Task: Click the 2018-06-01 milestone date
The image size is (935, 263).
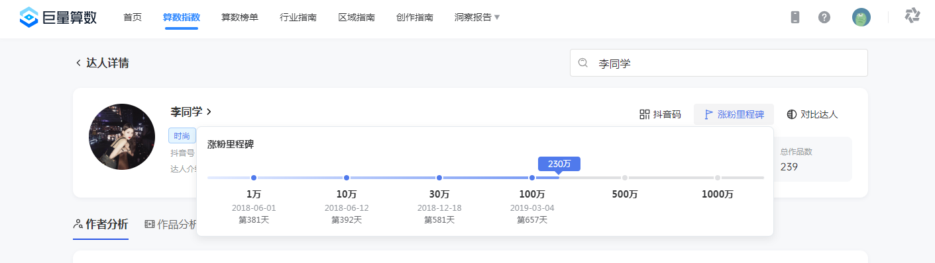Action: point(254,207)
